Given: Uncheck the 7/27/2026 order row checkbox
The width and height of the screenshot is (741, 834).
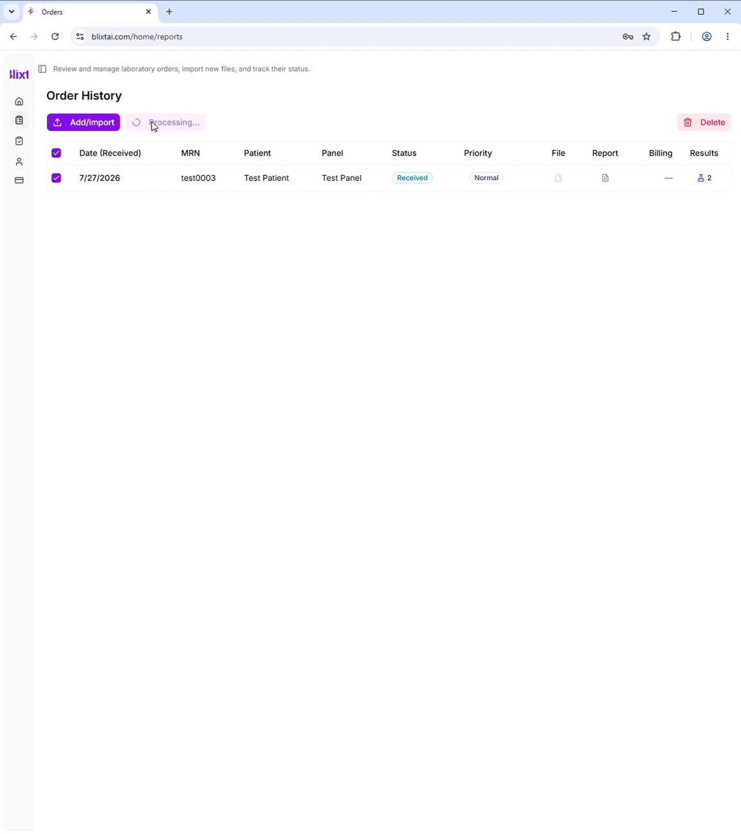Looking at the screenshot, I should (x=57, y=178).
